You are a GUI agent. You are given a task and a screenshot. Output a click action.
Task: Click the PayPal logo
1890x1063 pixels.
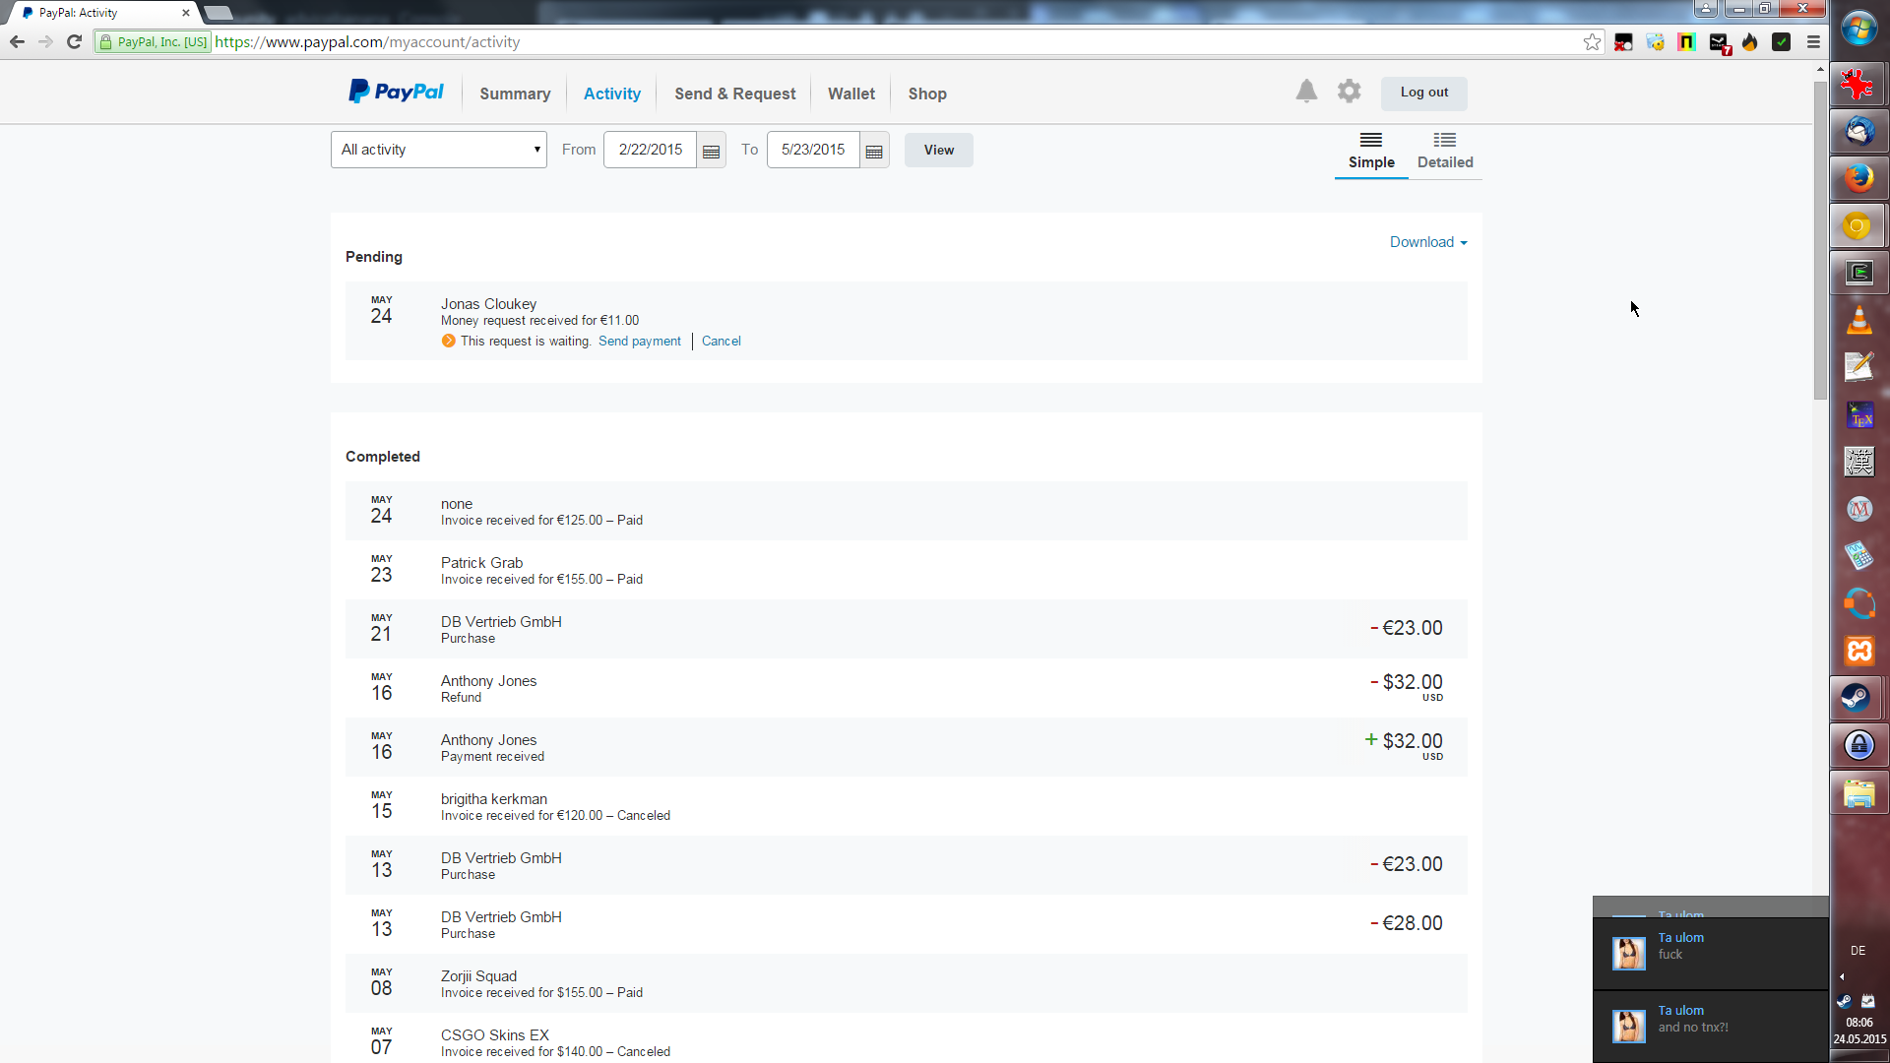(x=397, y=93)
